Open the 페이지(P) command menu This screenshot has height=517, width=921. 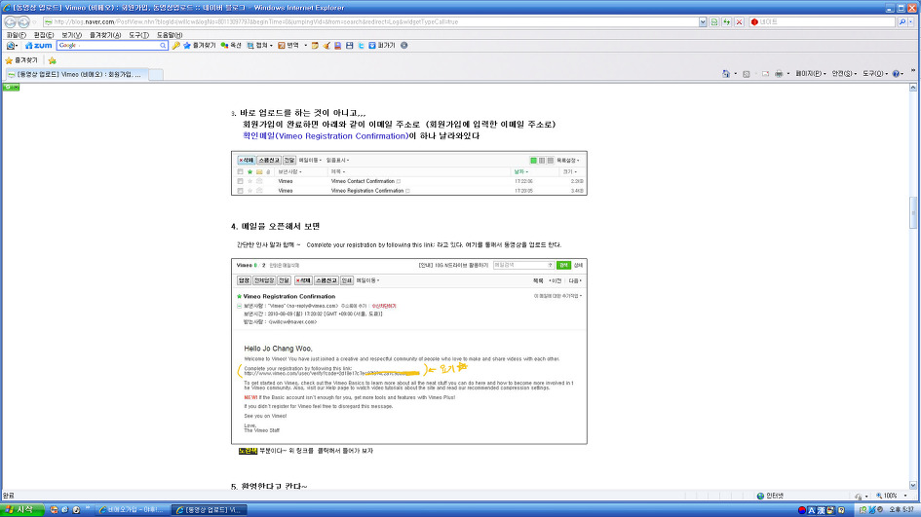[811, 74]
